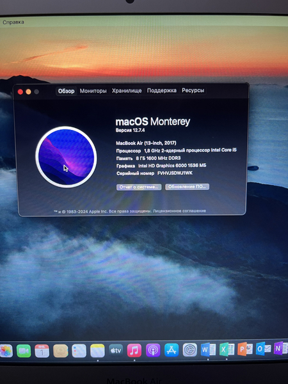Open the Поддержка tab
The height and width of the screenshot is (384, 288).
pyautogui.click(x=162, y=91)
